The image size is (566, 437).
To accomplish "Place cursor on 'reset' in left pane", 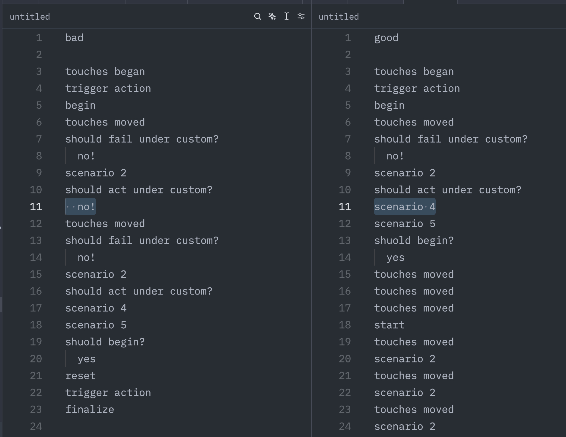I will click(80, 376).
